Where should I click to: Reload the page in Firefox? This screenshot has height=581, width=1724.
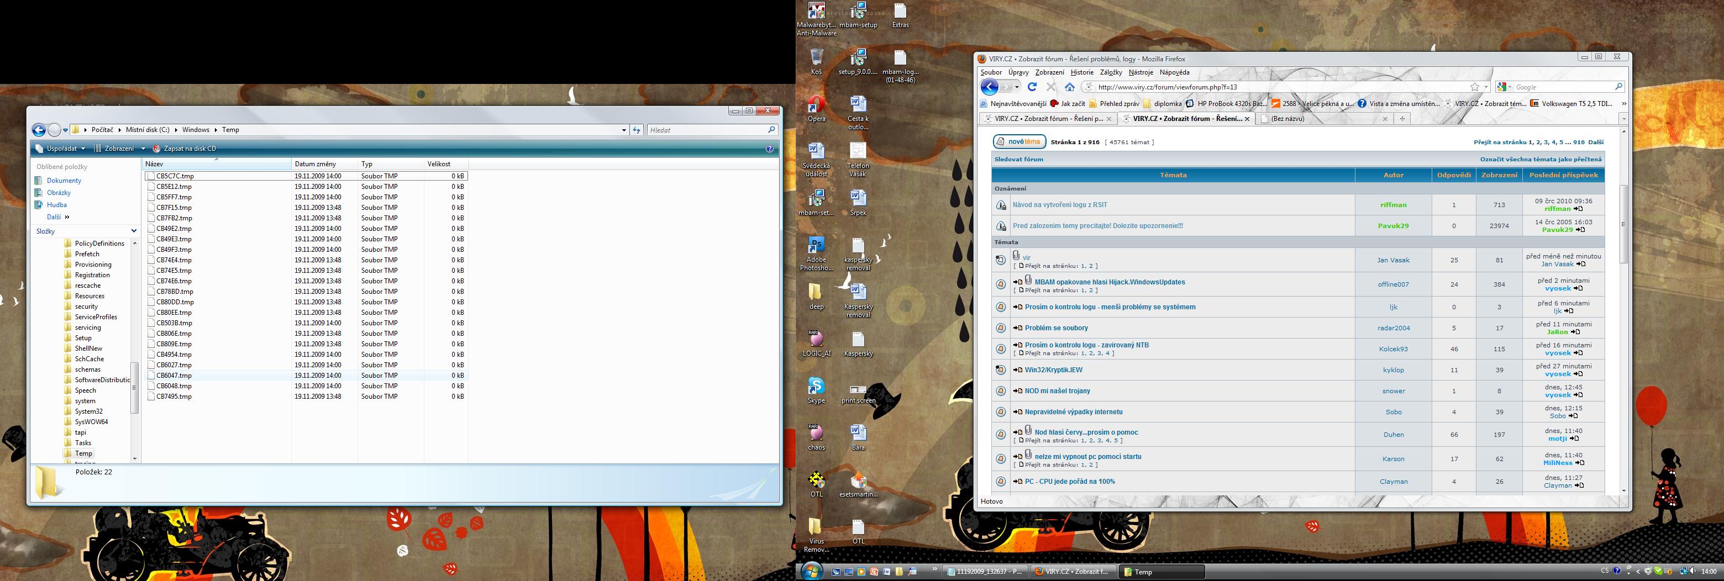pyautogui.click(x=1032, y=87)
